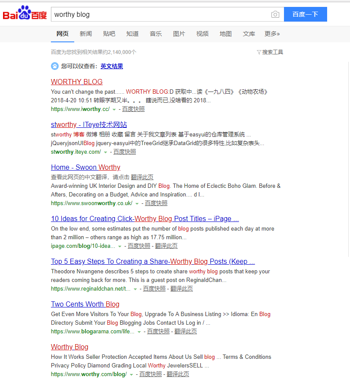Click the result count text 2,140,000个
The width and height of the screenshot is (350, 383).
tap(122, 52)
